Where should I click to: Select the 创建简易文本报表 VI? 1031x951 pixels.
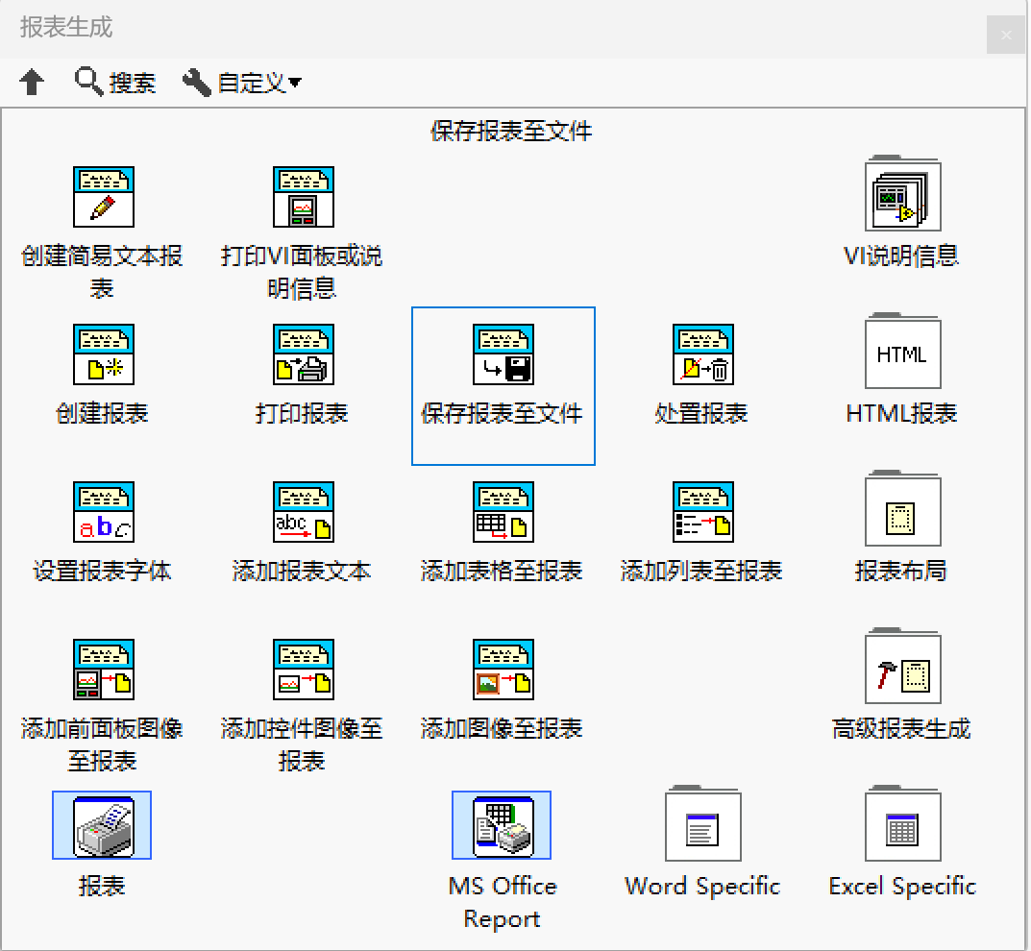103,197
